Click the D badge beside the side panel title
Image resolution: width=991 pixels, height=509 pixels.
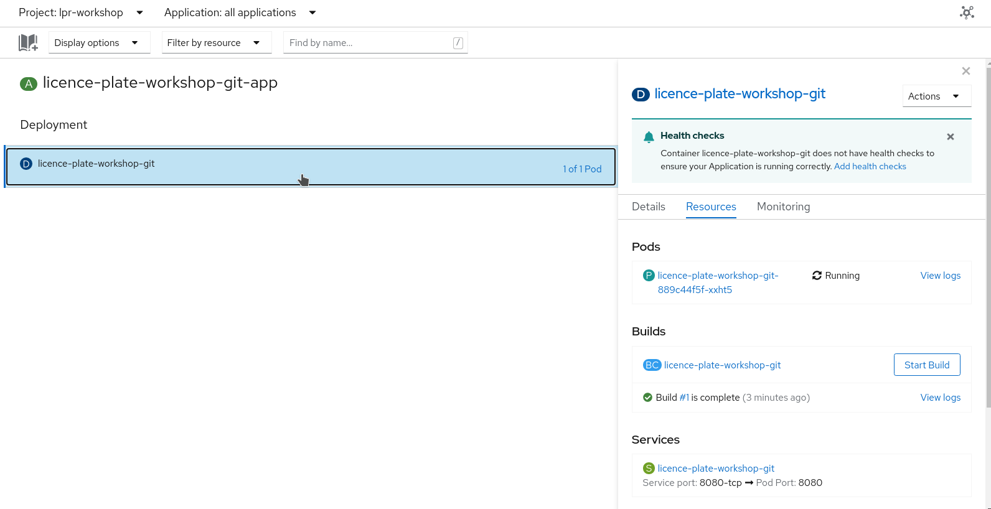click(641, 95)
